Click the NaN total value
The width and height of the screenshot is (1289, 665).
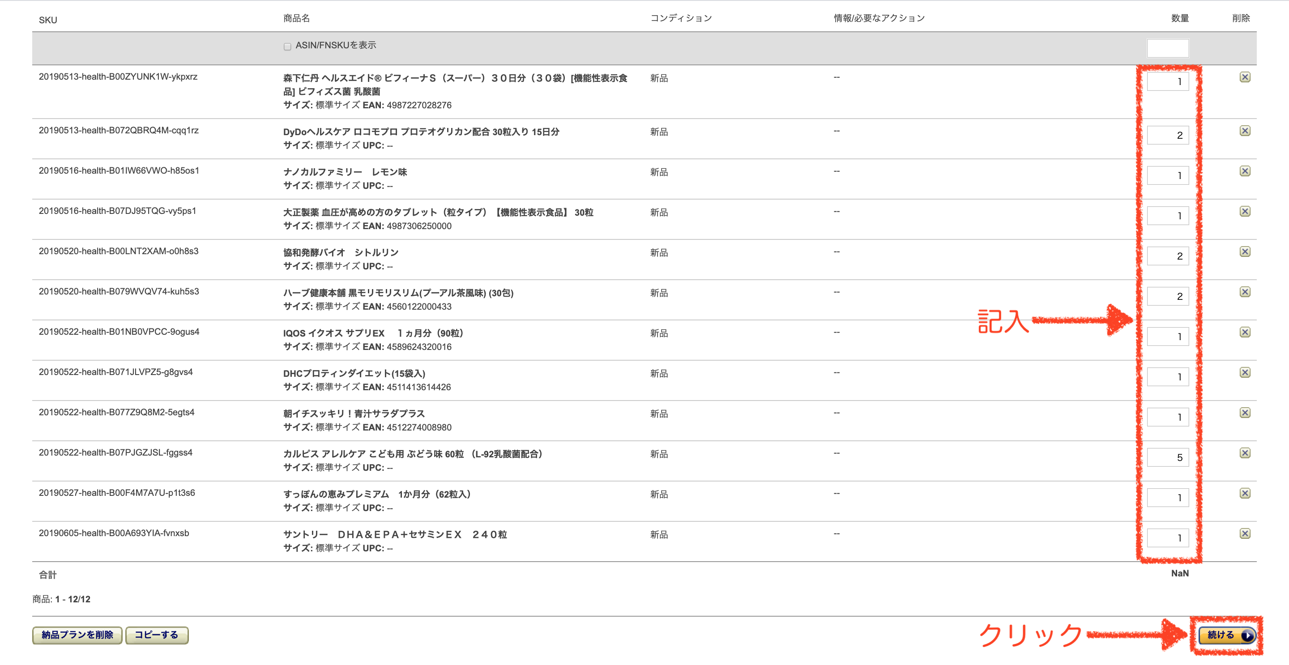point(1179,573)
